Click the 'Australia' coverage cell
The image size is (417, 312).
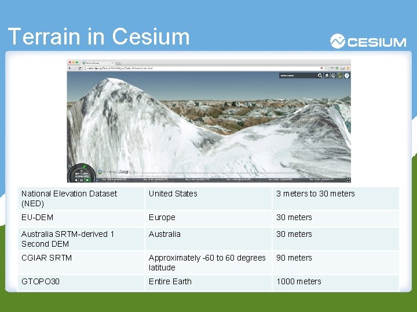[x=209, y=239]
